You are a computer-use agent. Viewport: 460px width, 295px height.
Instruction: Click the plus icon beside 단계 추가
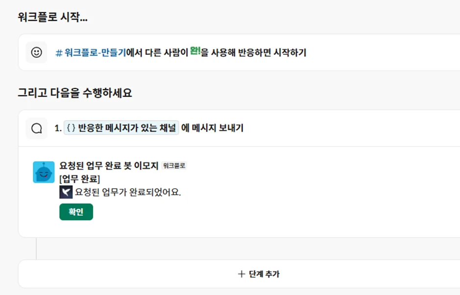click(241, 274)
